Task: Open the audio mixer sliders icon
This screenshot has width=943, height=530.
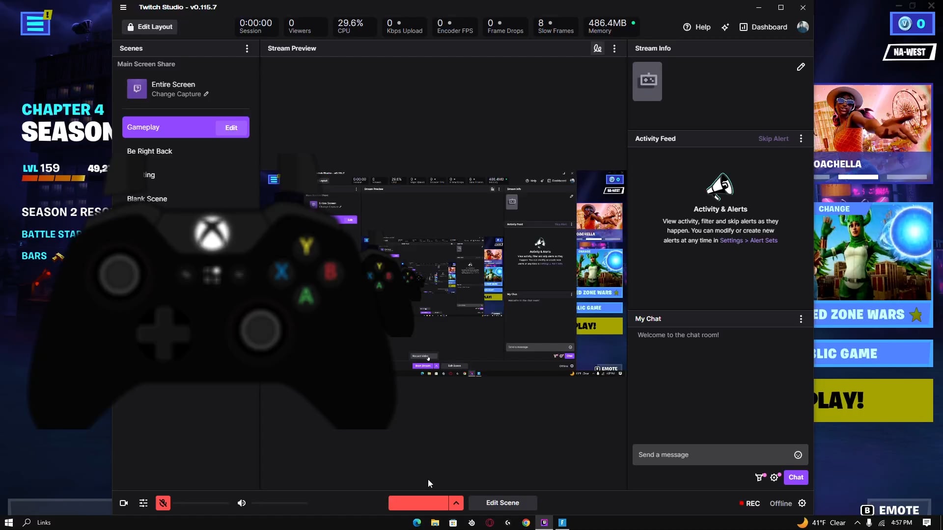Action: [x=143, y=503]
